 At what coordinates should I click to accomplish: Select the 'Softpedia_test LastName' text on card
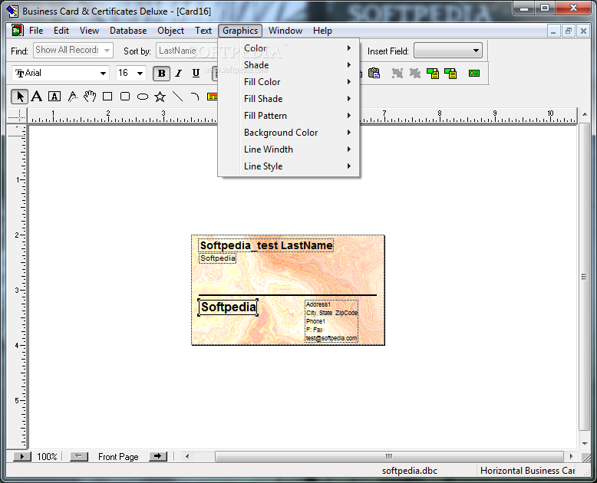(x=266, y=245)
